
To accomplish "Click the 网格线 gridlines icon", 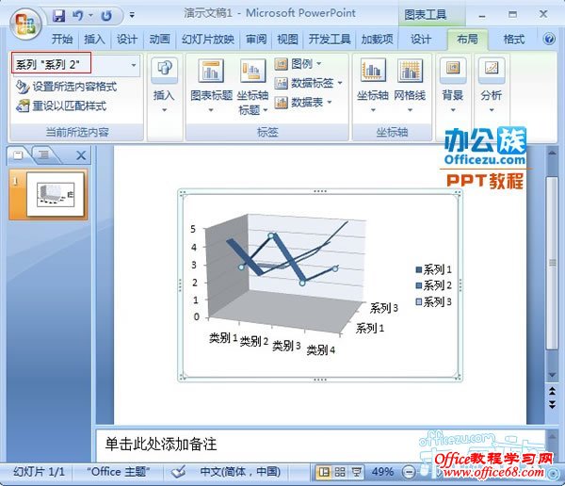I will click(x=410, y=70).
